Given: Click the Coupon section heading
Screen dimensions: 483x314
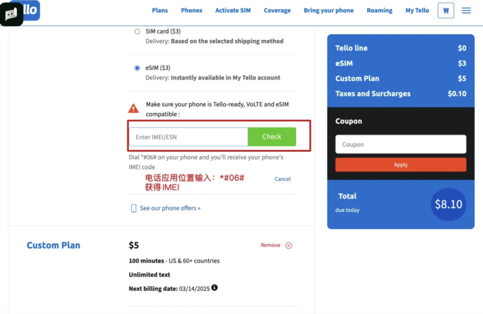Looking at the screenshot, I should tap(349, 121).
